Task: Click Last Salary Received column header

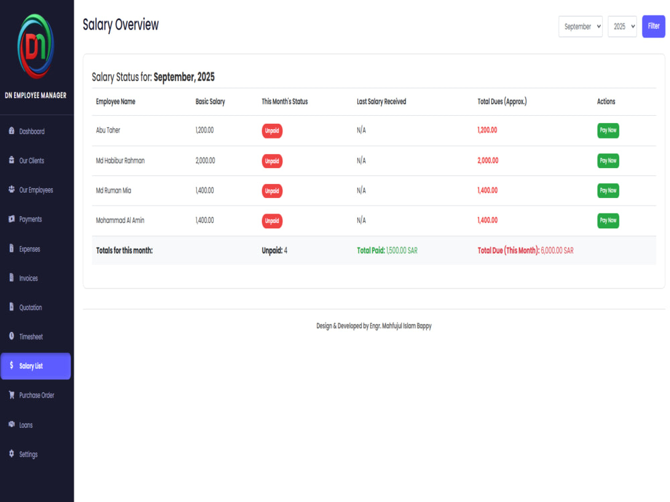Action: tap(381, 102)
